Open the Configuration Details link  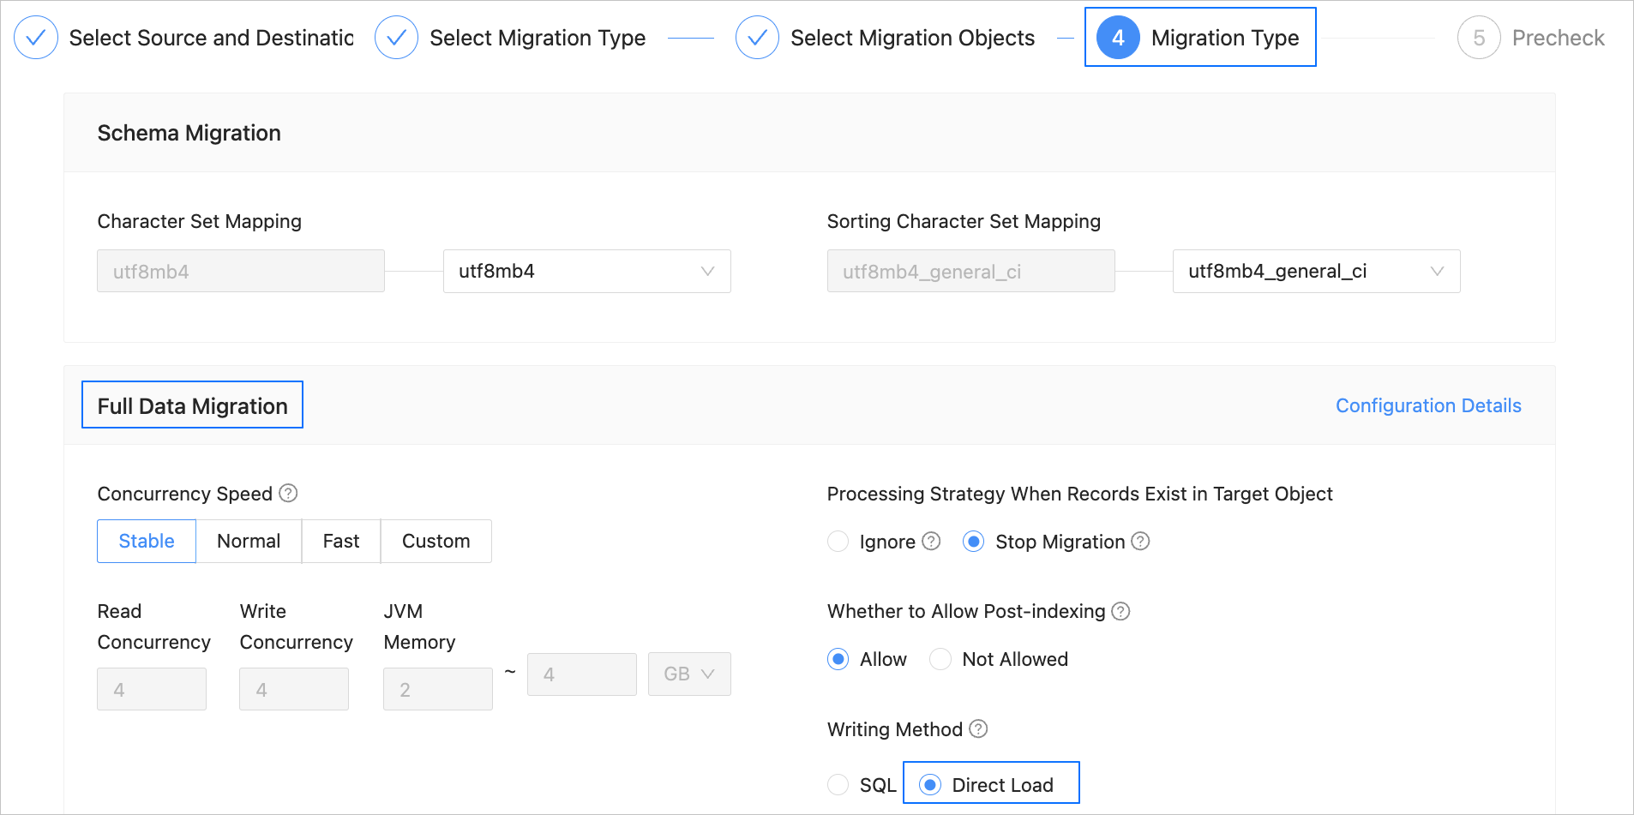pyautogui.click(x=1428, y=406)
